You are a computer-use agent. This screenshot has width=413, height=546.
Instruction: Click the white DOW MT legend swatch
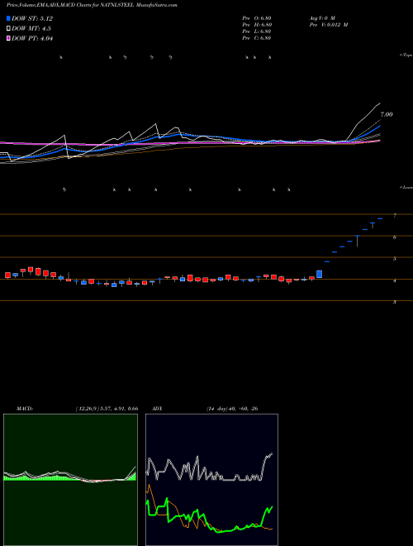click(8, 29)
